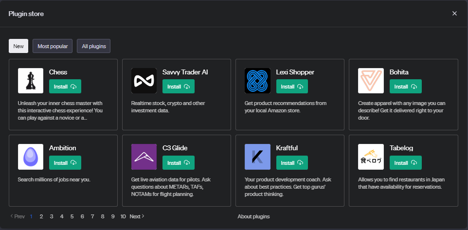Viewport: 468px width, 230px height.
Task: Click the Bohita triangle logo
Action: pos(371,81)
